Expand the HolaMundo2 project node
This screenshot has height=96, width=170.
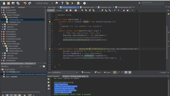[x=2, y=61]
